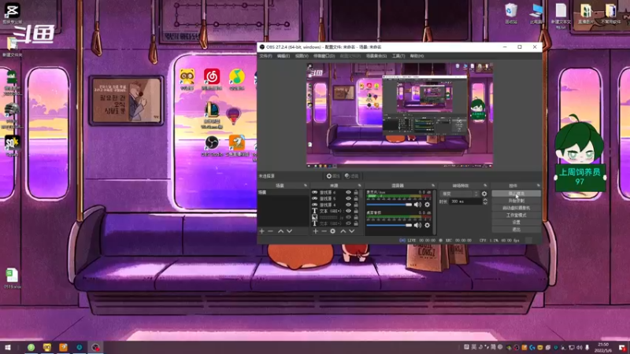Screen dimensions: 630x354
Task: Open the hot air balloon desktop icon
Action: tap(233, 116)
